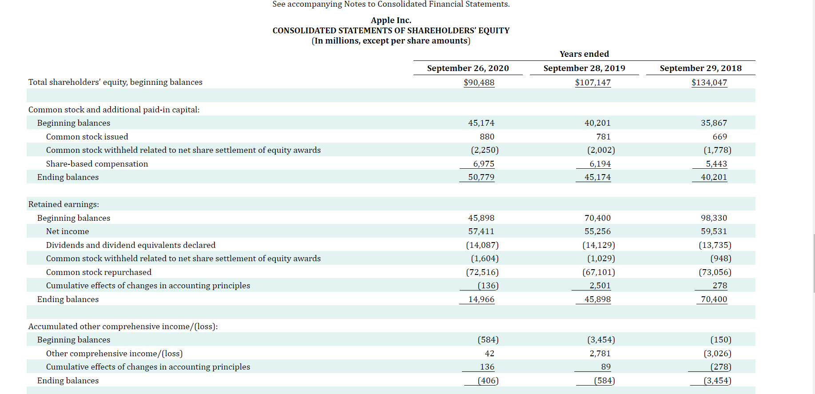
Task: Click the 'September 29, 2018' column header
Action: point(700,68)
